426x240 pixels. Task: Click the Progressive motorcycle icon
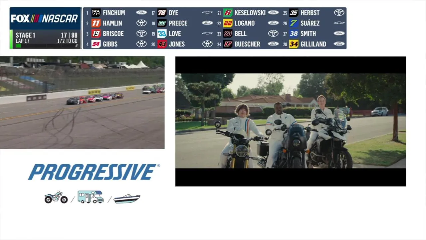tap(56, 197)
